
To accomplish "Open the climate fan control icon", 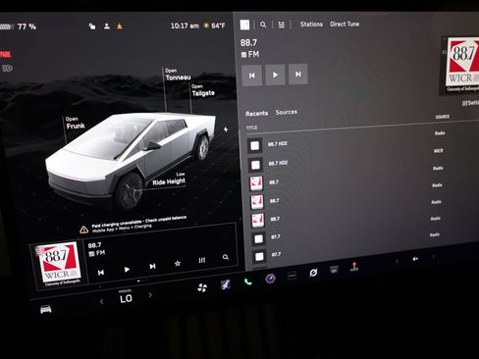I will 202,287.
